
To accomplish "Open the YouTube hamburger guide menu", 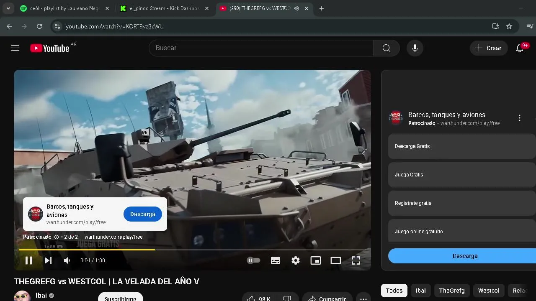I will coord(15,48).
